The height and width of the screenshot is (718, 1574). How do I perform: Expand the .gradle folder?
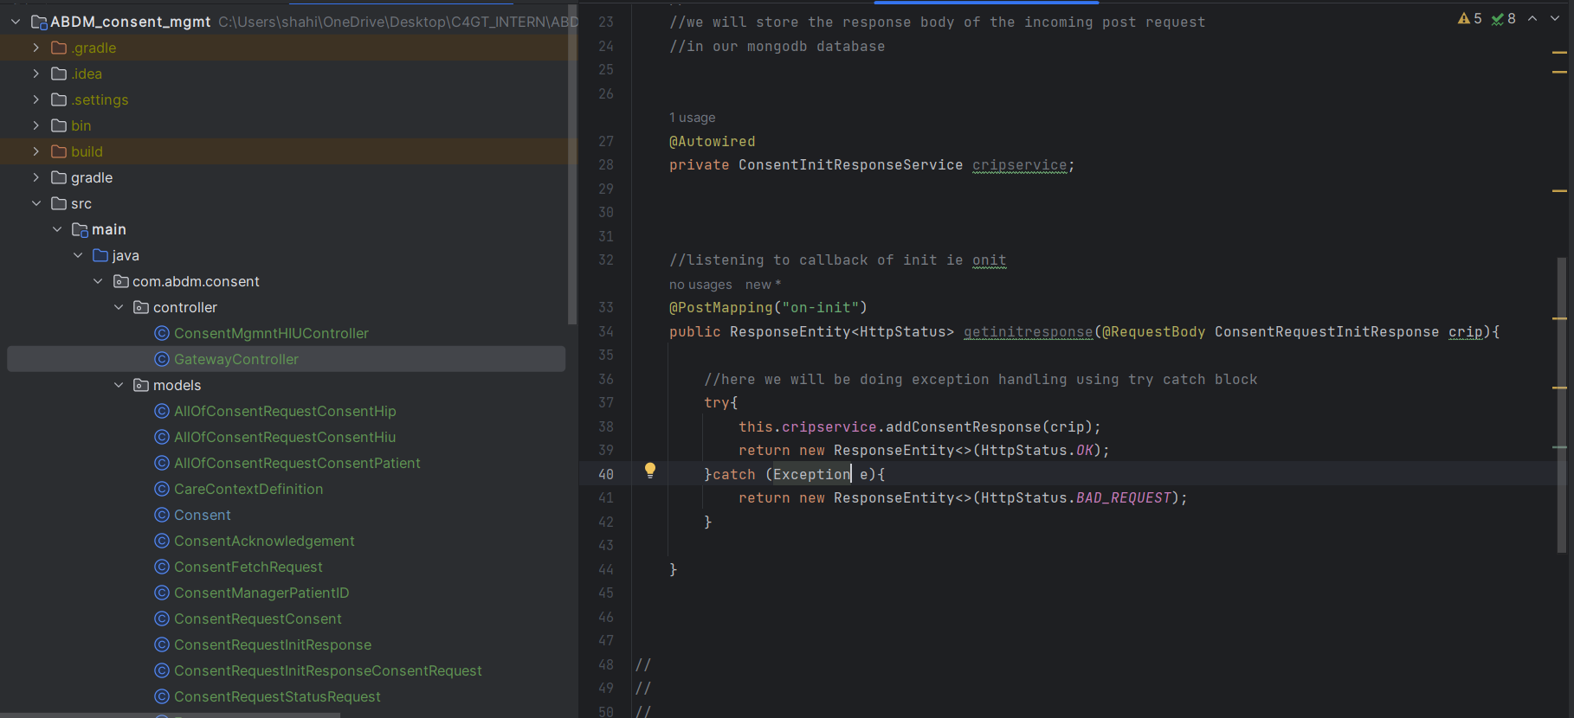[x=35, y=48]
